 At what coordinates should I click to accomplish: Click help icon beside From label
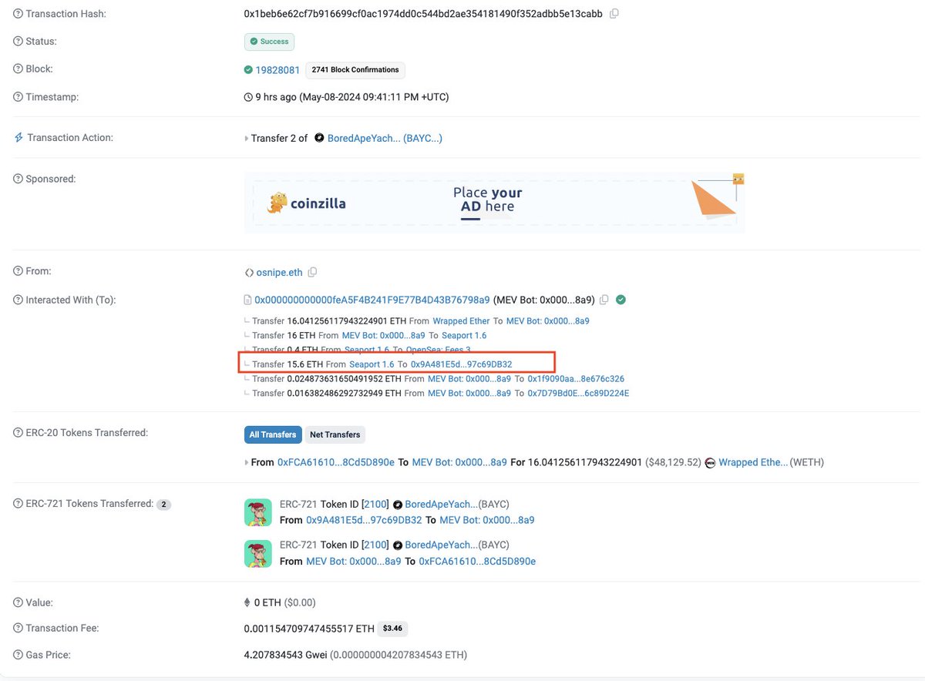[x=18, y=271]
